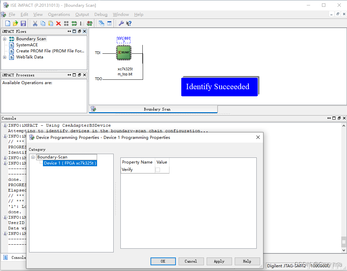Select WebTalk Data flow
The height and width of the screenshot is (271, 347).
[30, 57]
